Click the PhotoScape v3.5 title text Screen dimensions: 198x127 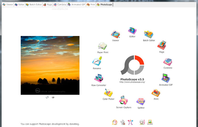[x=132, y=79]
